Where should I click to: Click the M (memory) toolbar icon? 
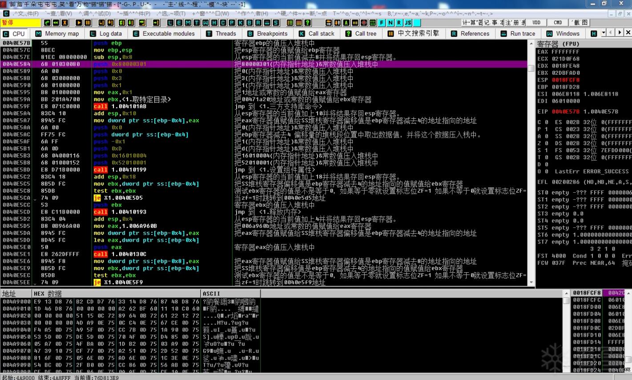pos(188,23)
